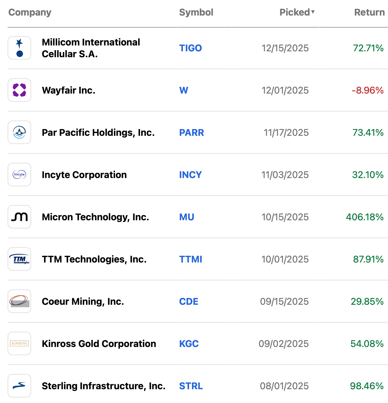388x403 pixels.
Task: Open the Par Pacific Holdings logo
Action: (x=19, y=132)
